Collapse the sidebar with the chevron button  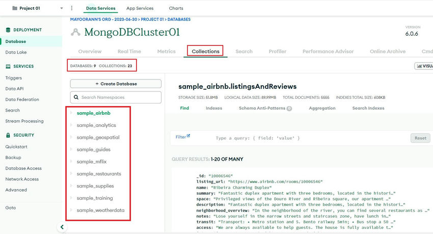coord(62,227)
